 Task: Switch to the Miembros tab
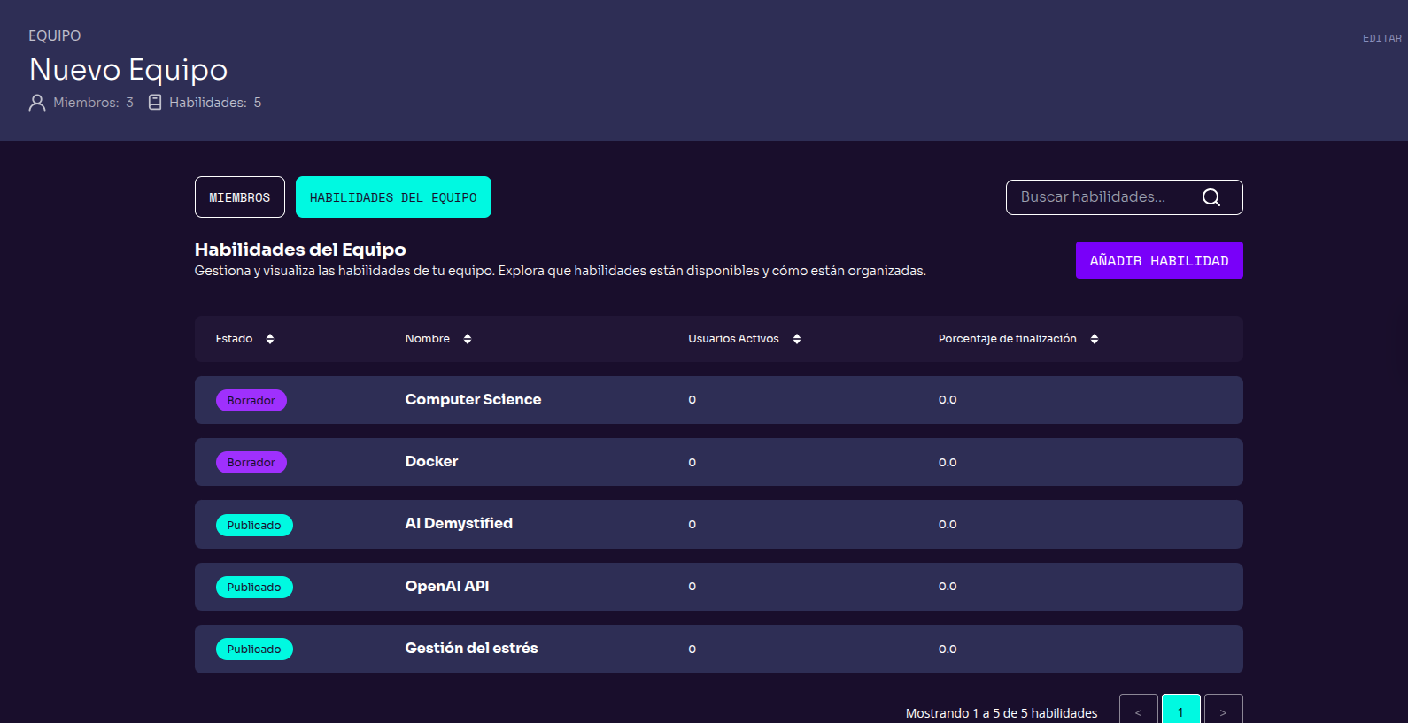point(240,197)
